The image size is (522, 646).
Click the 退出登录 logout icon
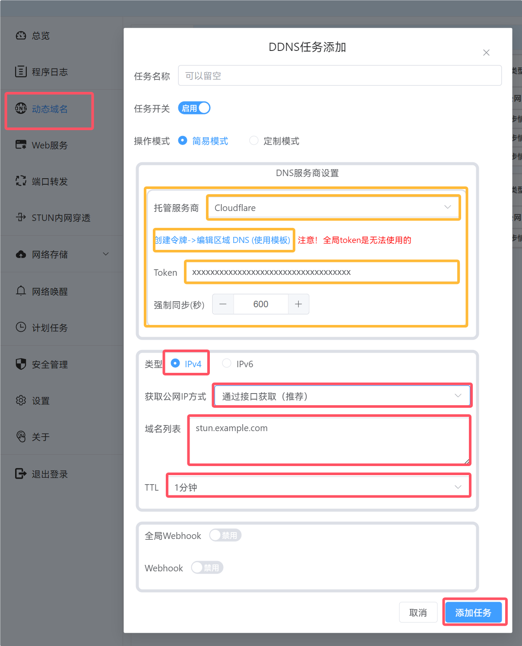click(21, 474)
